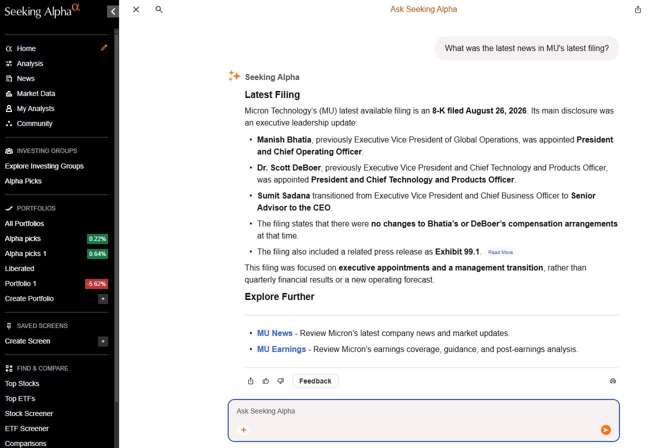649x448 pixels.
Task: Click the sparkle Seeking Alpha assistant icon
Action: point(234,76)
